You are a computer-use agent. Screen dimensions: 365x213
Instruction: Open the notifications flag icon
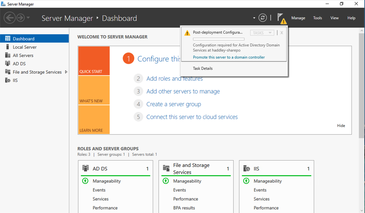281,18
